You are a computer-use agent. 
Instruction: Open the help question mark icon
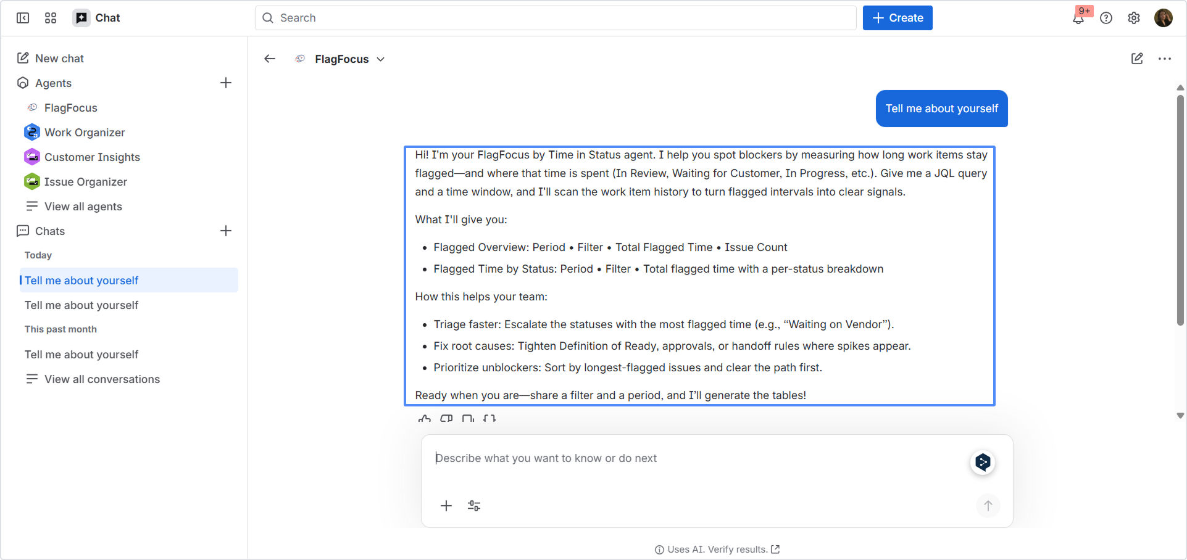pyautogui.click(x=1106, y=18)
